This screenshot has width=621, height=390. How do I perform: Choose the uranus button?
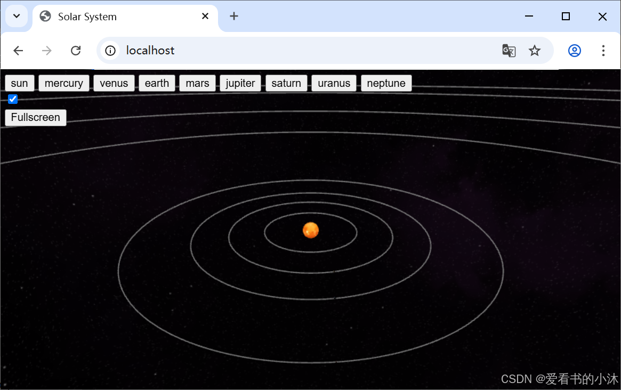pyautogui.click(x=334, y=83)
